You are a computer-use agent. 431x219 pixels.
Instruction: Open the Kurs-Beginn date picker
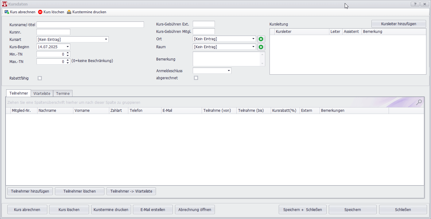click(68, 47)
